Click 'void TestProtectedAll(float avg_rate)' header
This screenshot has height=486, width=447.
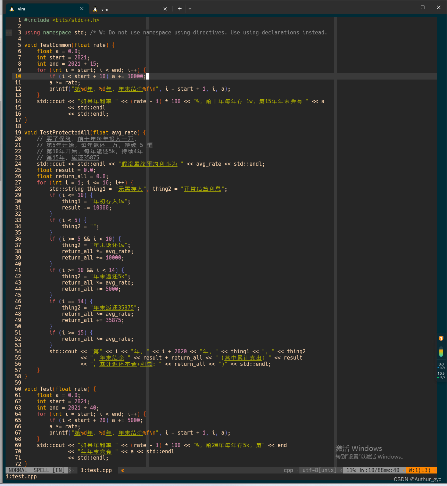coord(82,133)
